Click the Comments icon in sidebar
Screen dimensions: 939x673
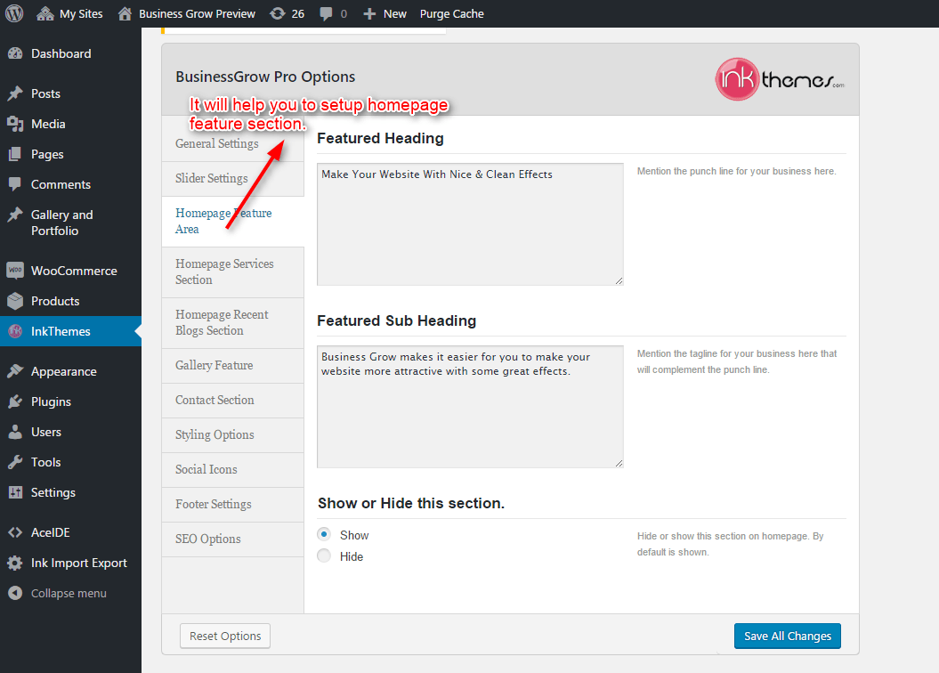(15, 184)
